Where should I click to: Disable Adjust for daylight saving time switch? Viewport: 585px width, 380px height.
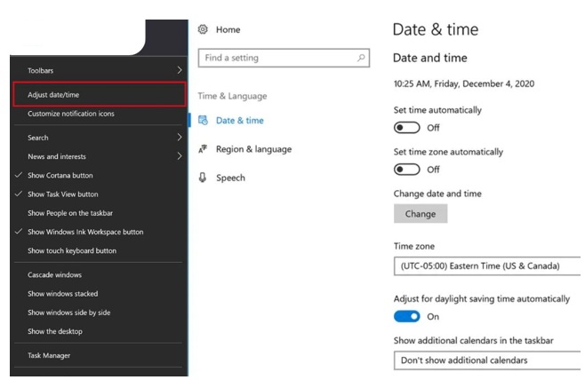pos(406,317)
